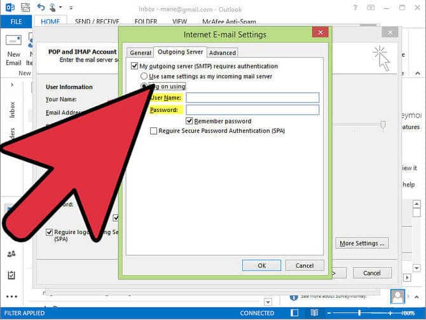Toggle 'My outgoing server requires authentication' checkbox

(134, 66)
